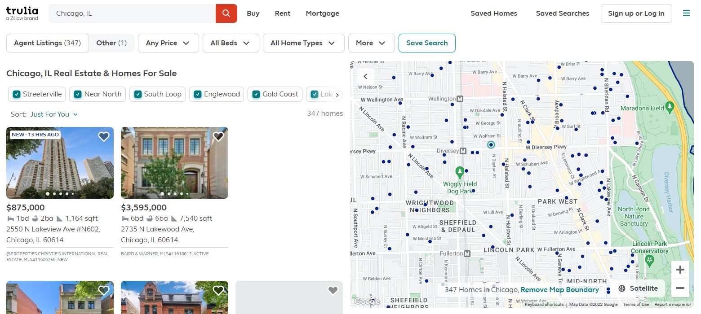
Task: Open the 2550 N Lakeview Ave listing photo
Action: click(60, 163)
